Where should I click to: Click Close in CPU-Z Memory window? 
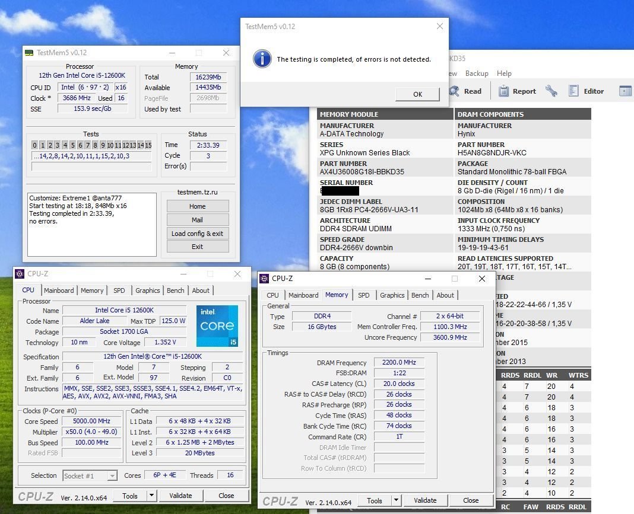click(471, 500)
